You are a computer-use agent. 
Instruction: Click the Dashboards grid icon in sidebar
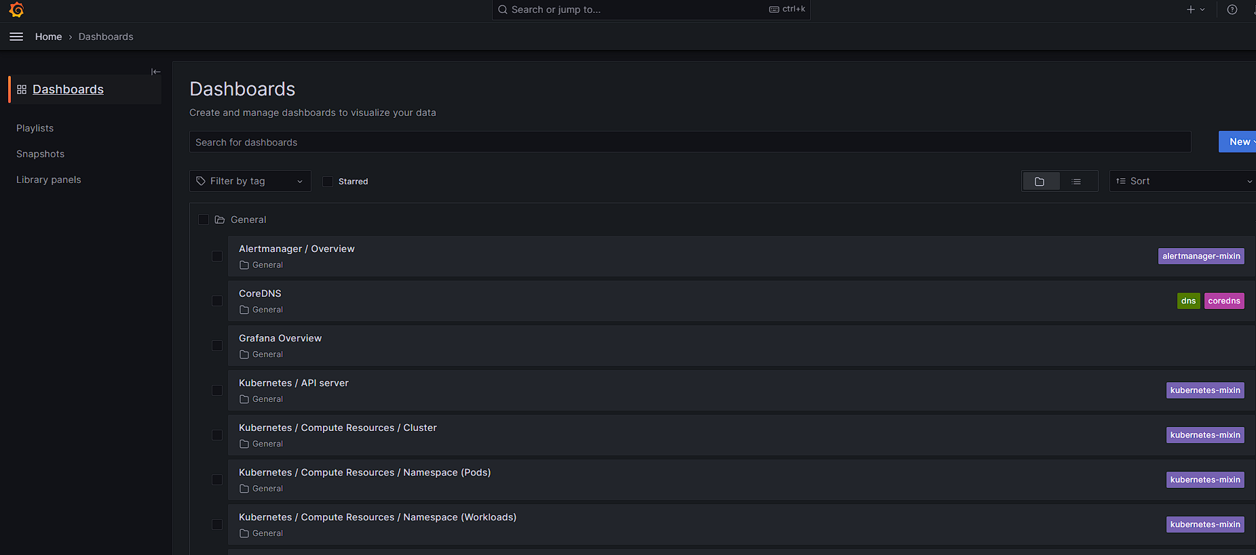click(x=22, y=89)
